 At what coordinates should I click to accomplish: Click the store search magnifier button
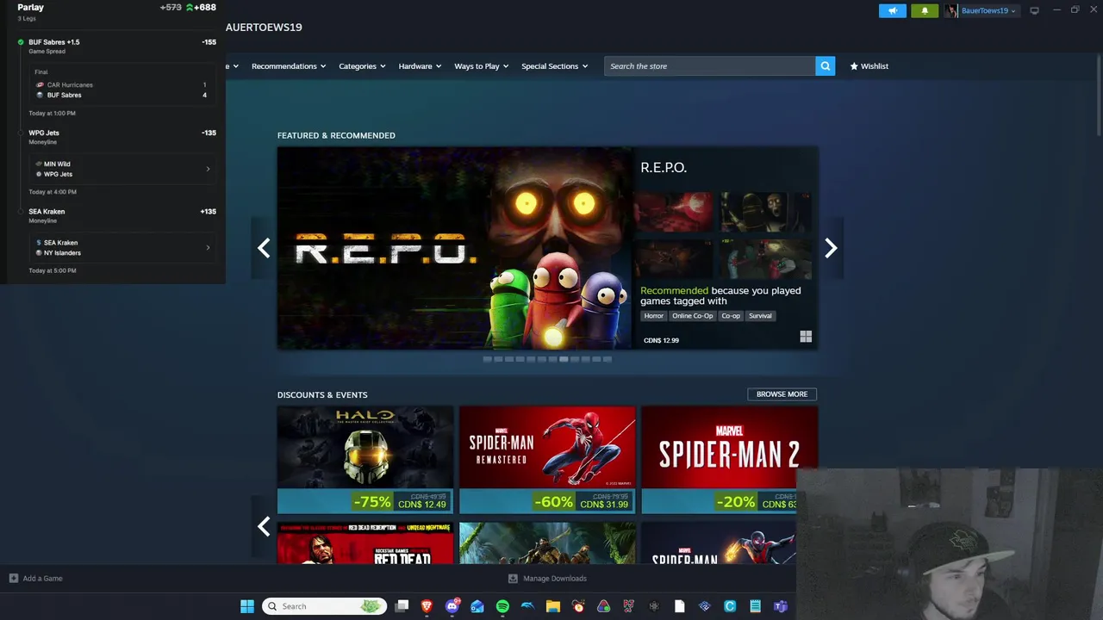(825, 66)
